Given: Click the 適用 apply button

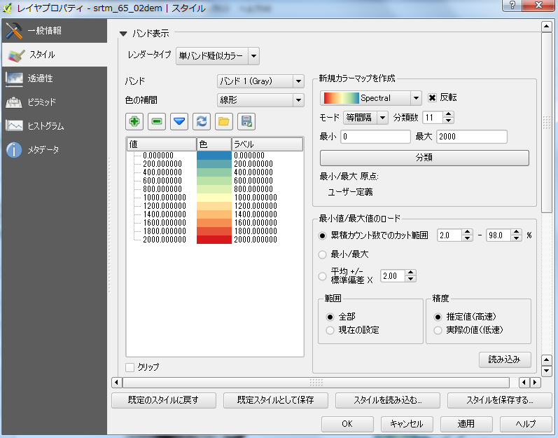Looking at the screenshot, I should (x=466, y=424).
